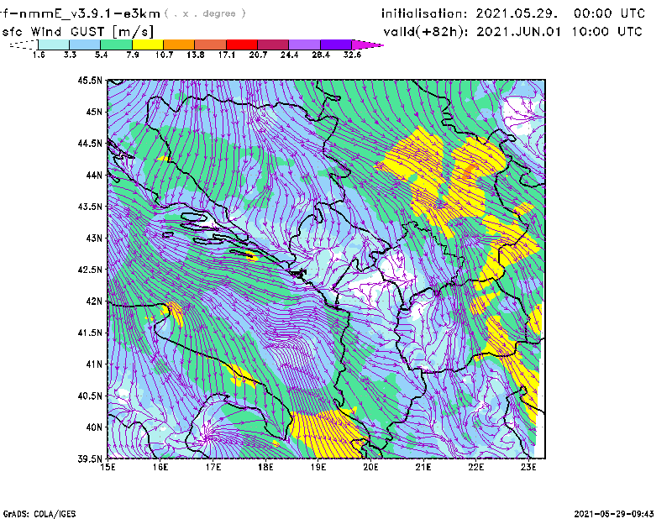Click the legend value 28.4
Image resolution: width=672 pixels, height=519 pixels.
[321, 55]
